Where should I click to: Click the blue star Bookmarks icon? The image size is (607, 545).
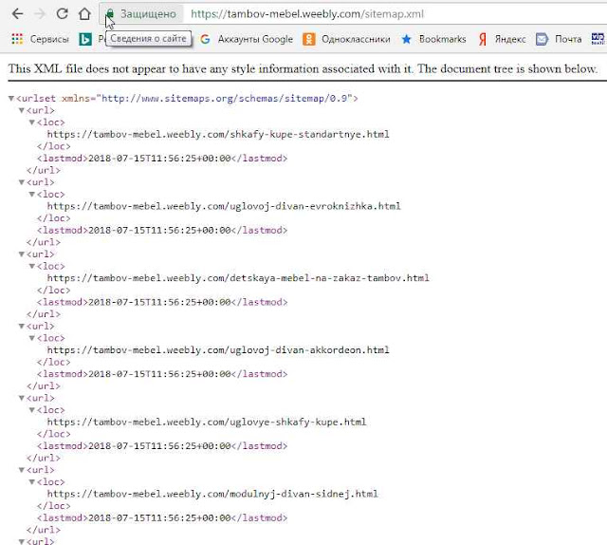tap(406, 39)
